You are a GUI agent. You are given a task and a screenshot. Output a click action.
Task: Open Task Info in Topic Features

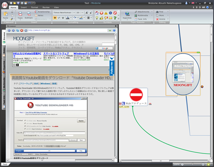pos(140,19)
